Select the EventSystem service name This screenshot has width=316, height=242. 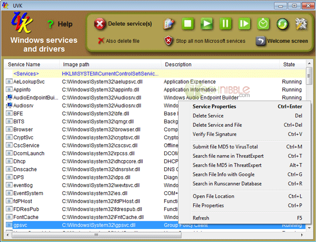pos(28,193)
